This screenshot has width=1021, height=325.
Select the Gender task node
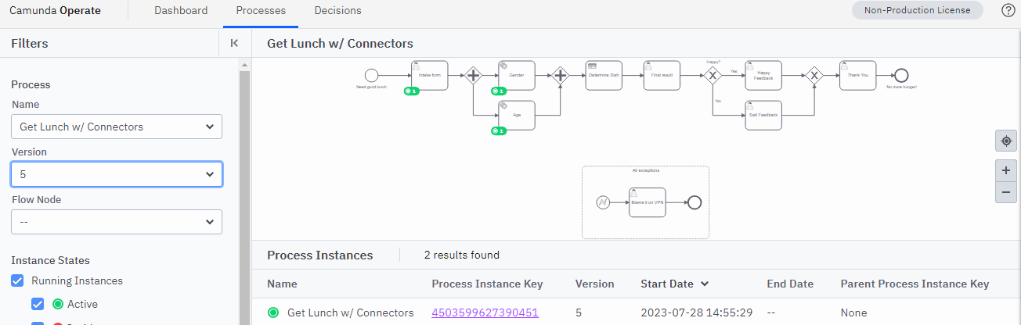coord(517,75)
